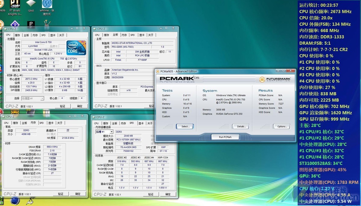Open Details... in PCMark05 System panel

[241, 126]
